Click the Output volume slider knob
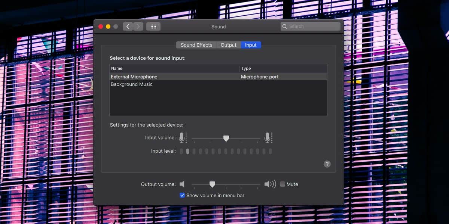Image resolution: width=449 pixels, height=224 pixels. (212, 184)
